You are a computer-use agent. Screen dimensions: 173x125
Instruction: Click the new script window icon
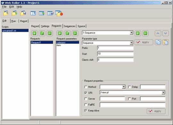click(x=33, y=13)
